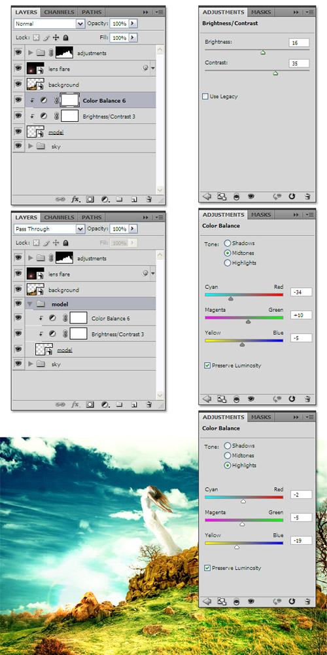Image resolution: width=327 pixels, height=655 pixels.
Task: Create a new group in the Pass Through Layers panel
Action: click(119, 404)
